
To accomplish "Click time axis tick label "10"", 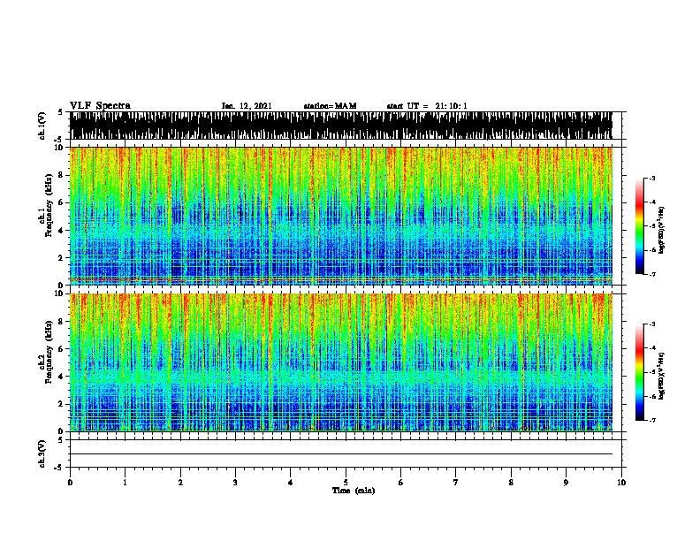I will pyautogui.click(x=621, y=483).
